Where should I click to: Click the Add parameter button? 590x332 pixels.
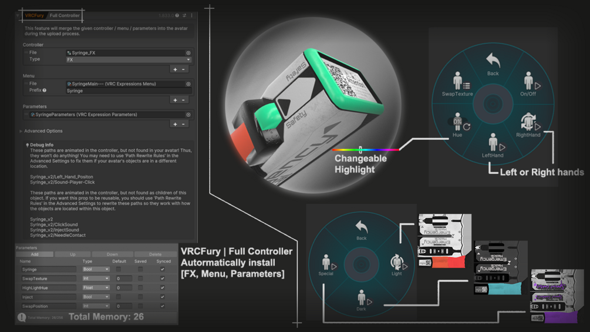[35, 254]
